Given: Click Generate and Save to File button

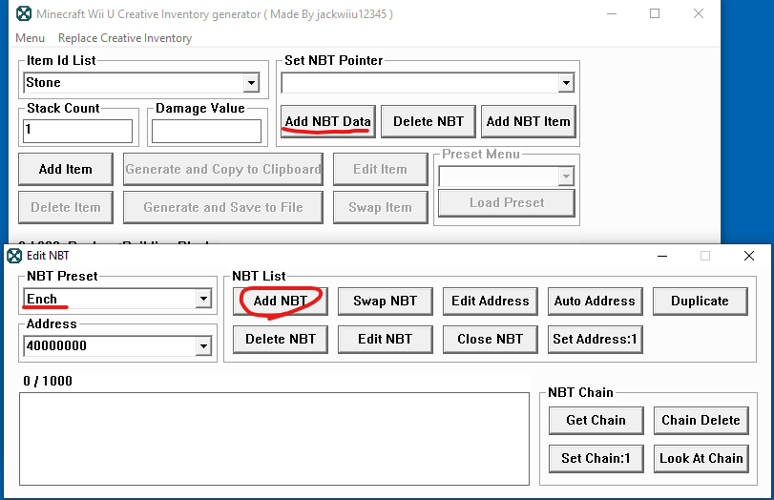Looking at the screenshot, I should 223,207.
